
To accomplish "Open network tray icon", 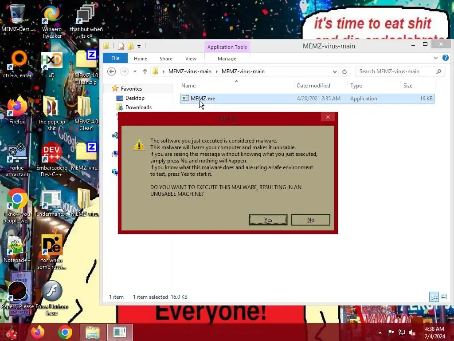I will click(402, 332).
